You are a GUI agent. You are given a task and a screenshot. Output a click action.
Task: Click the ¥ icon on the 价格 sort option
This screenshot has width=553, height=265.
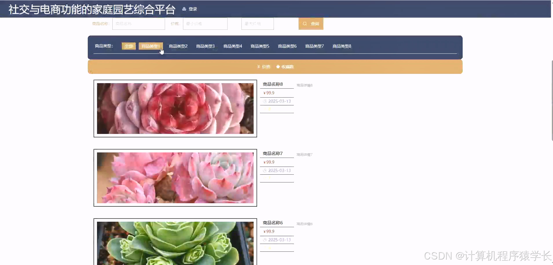tap(259, 67)
